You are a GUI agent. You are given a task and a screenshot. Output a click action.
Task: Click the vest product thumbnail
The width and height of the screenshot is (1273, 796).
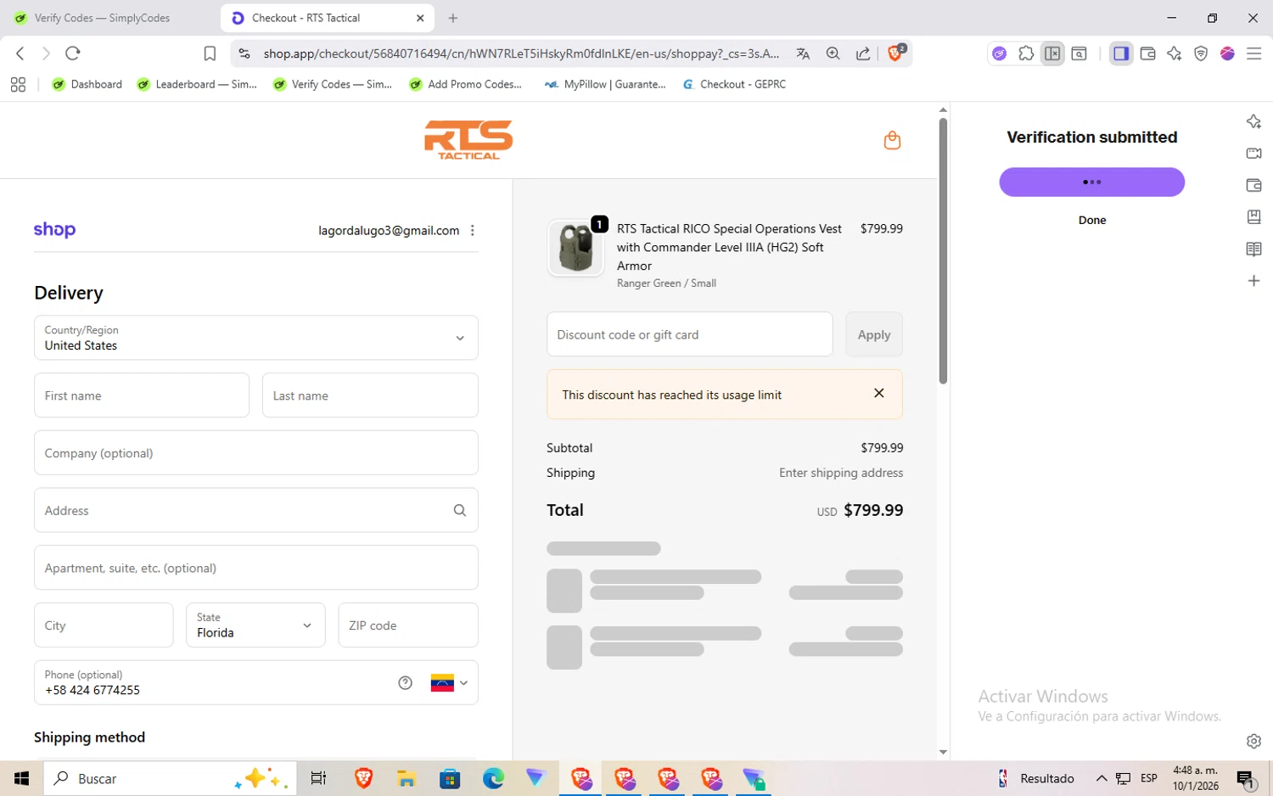[576, 248]
